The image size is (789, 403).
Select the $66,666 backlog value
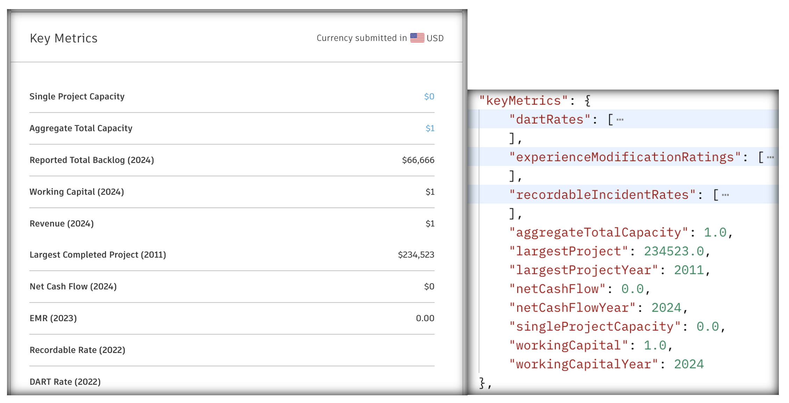[x=418, y=160]
